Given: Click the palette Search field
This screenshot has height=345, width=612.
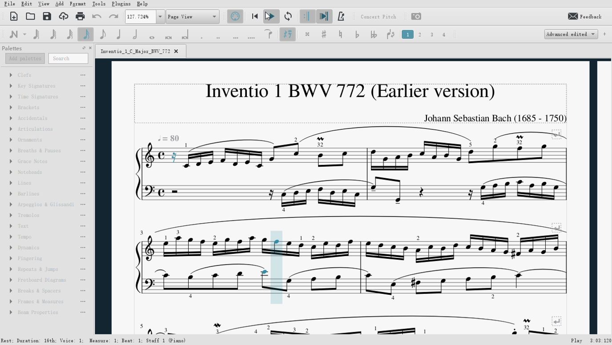Looking at the screenshot, I should 68,58.
